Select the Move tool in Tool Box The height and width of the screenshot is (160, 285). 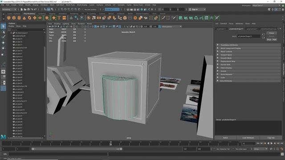point(3,43)
